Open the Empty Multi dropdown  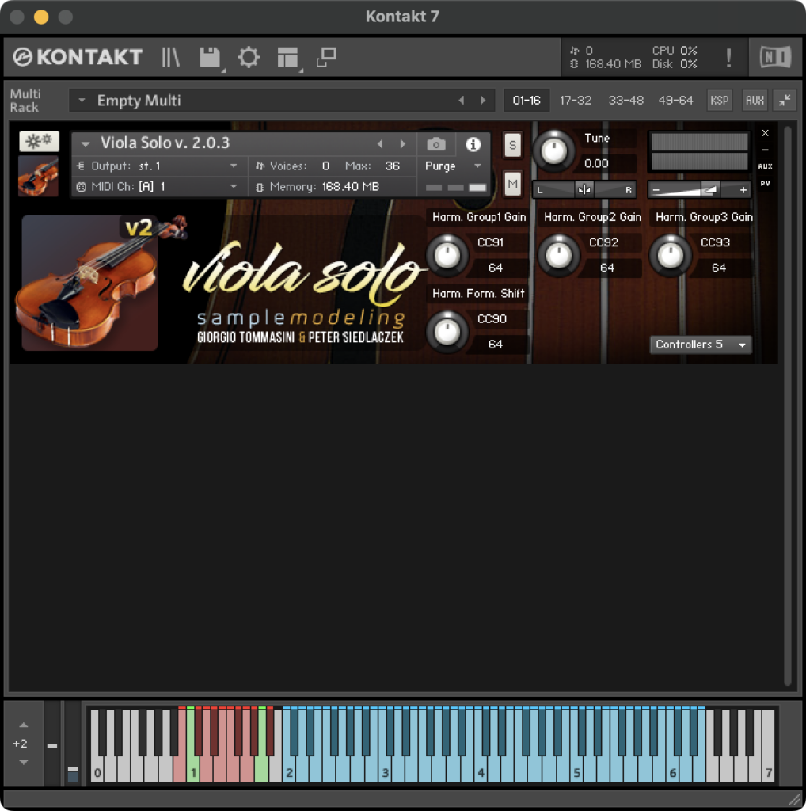point(82,101)
